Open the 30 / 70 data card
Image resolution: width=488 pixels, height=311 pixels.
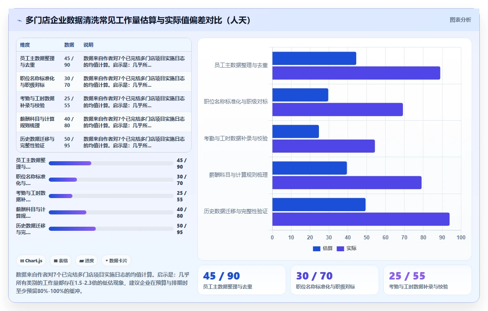click(334, 280)
